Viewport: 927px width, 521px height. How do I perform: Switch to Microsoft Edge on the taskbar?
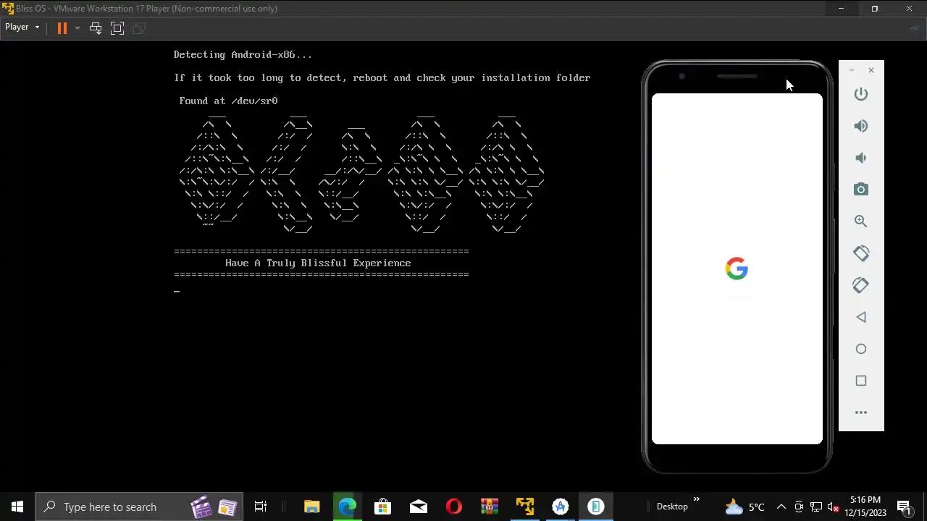coord(348,507)
